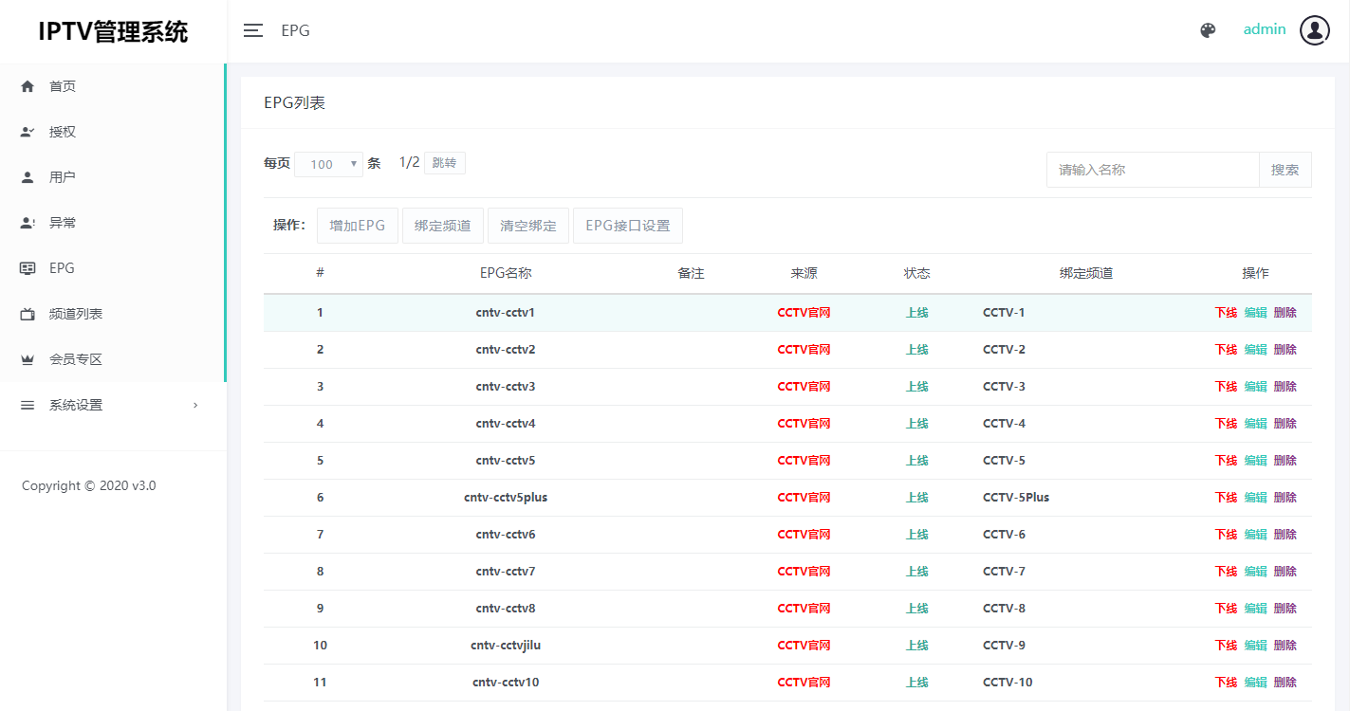Expand the 系统设置 submenu chevron
Viewport: 1350px width, 711px height.
195,404
